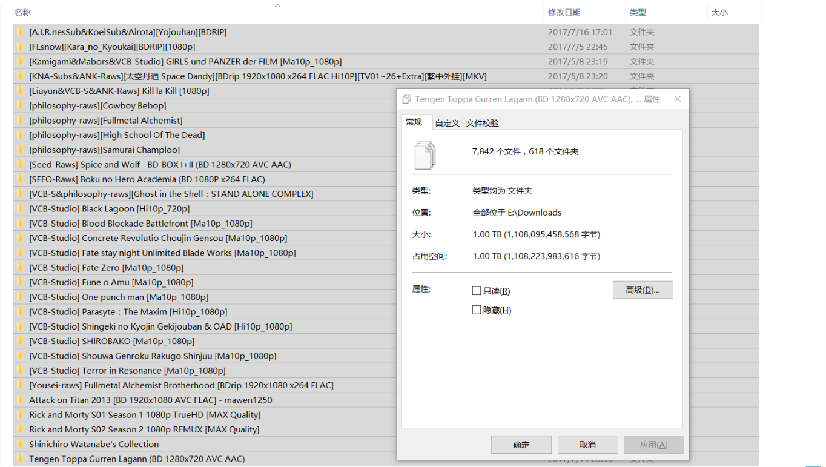The image size is (826, 467).
Task: Click folder icon for Fate Zero row
Action: tap(20, 267)
